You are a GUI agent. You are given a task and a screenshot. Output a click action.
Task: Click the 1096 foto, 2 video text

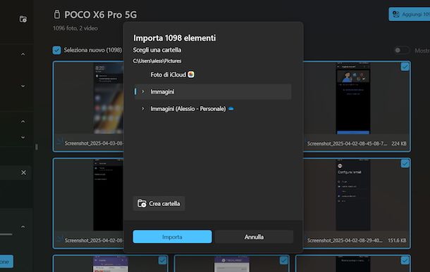pyautogui.click(x=75, y=28)
